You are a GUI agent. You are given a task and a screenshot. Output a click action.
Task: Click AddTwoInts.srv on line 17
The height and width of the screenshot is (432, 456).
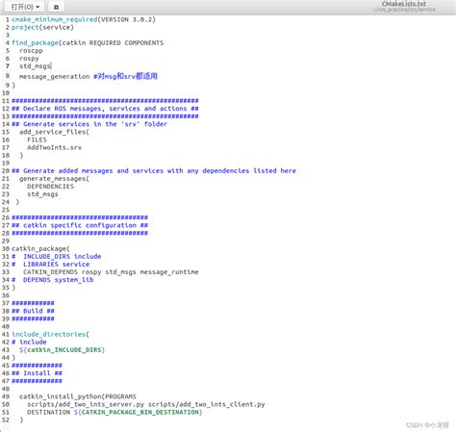54,147
